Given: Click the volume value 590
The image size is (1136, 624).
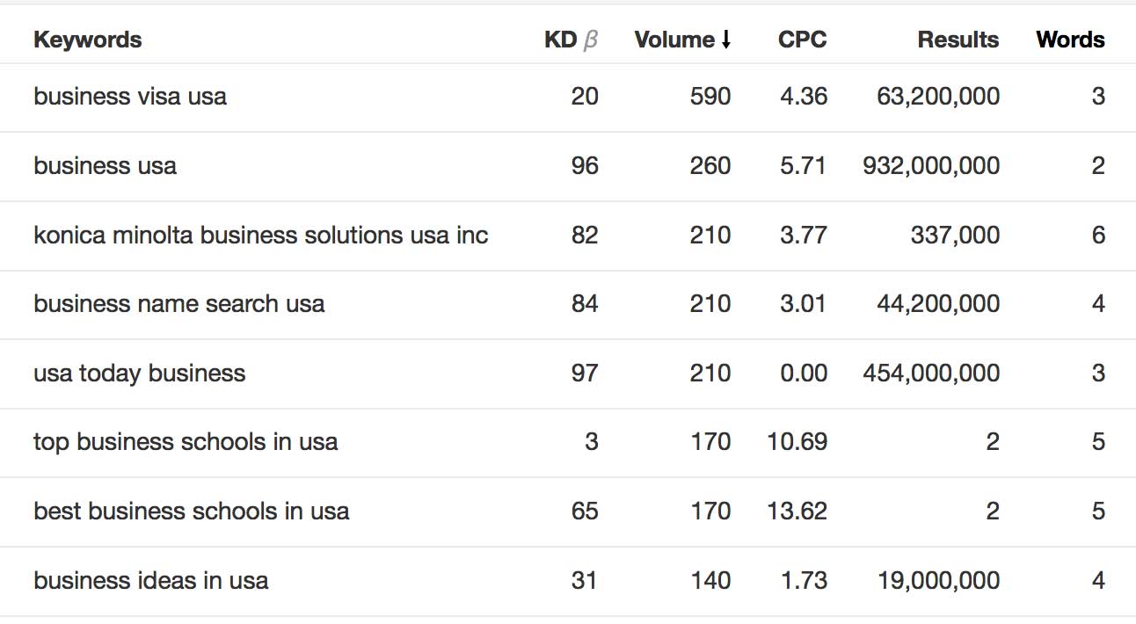Looking at the screenshot, I should [x=710, y=96].
